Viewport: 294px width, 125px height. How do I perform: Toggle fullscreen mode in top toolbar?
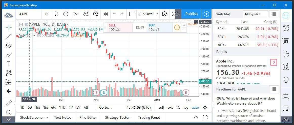point(174,14)
